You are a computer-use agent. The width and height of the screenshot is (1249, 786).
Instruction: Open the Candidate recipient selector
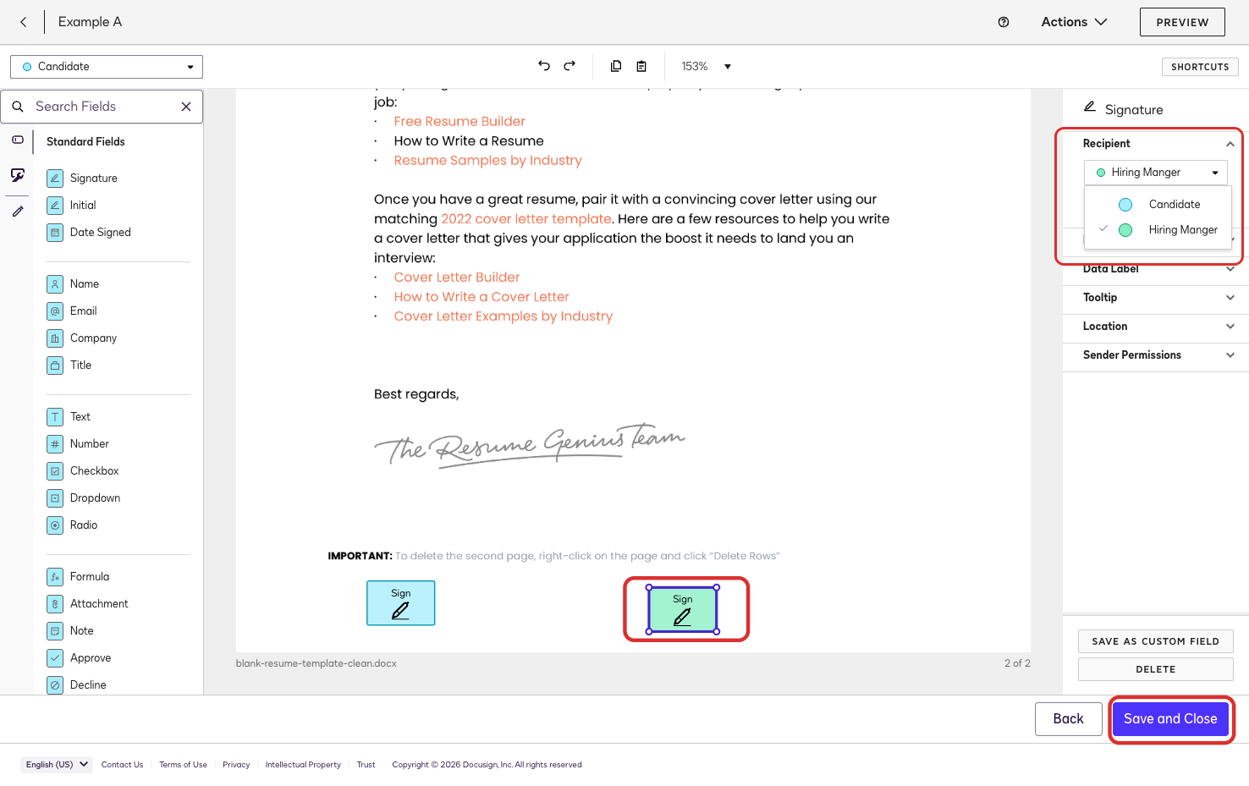pyautogui.click(x=107, y=66)
